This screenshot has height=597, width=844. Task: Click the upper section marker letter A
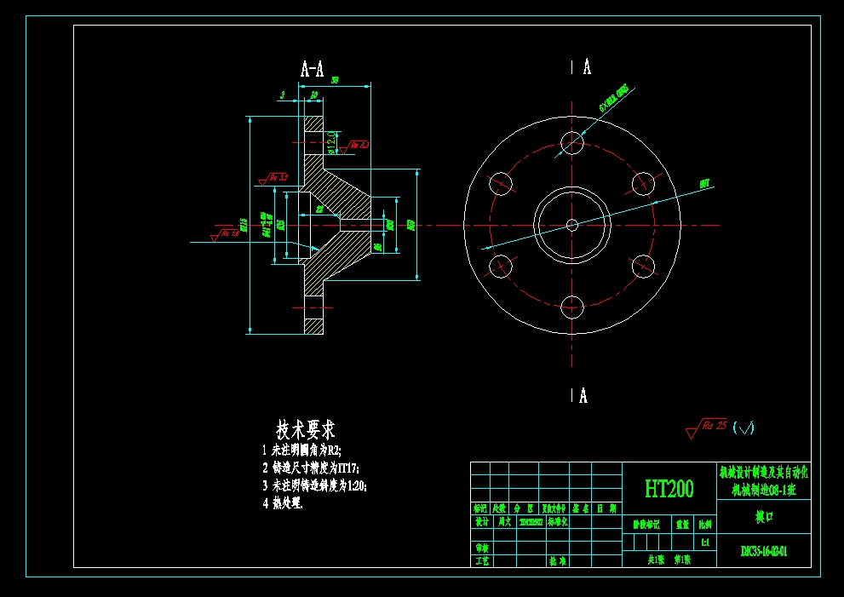pos(588,67)
